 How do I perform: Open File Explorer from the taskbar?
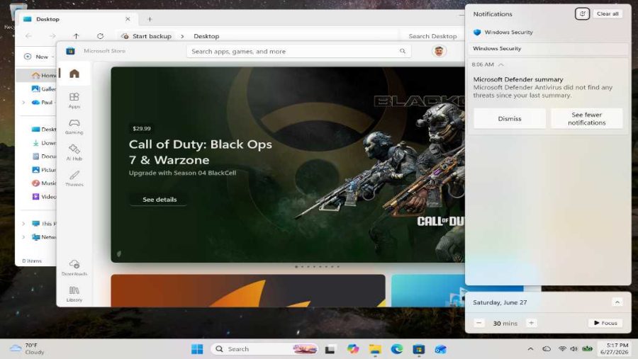pos(375,349)
